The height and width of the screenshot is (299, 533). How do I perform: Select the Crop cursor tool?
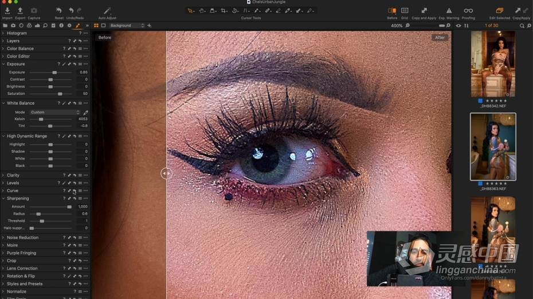coord(224,11)
